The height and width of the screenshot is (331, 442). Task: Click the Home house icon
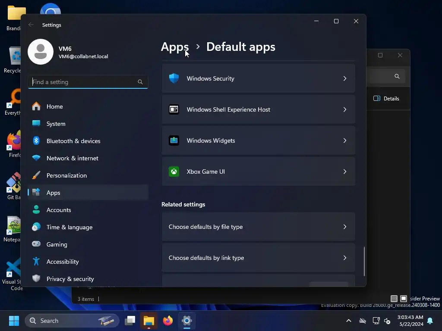tap(36, 106)
